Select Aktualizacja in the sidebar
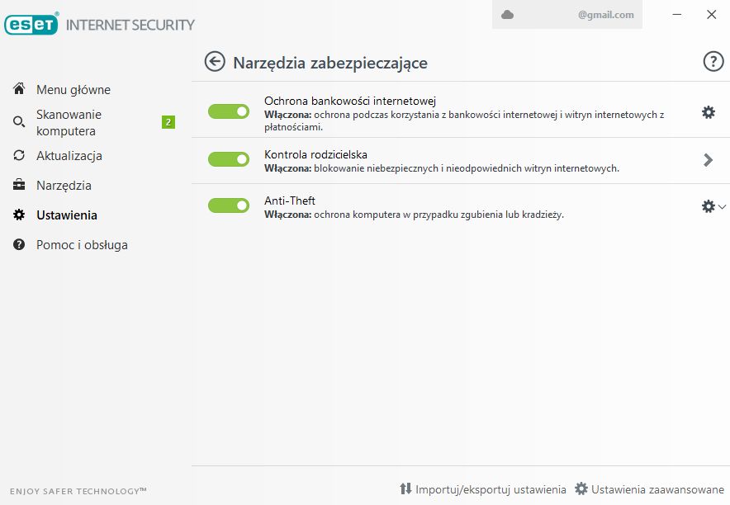 [x=69, y=155]
